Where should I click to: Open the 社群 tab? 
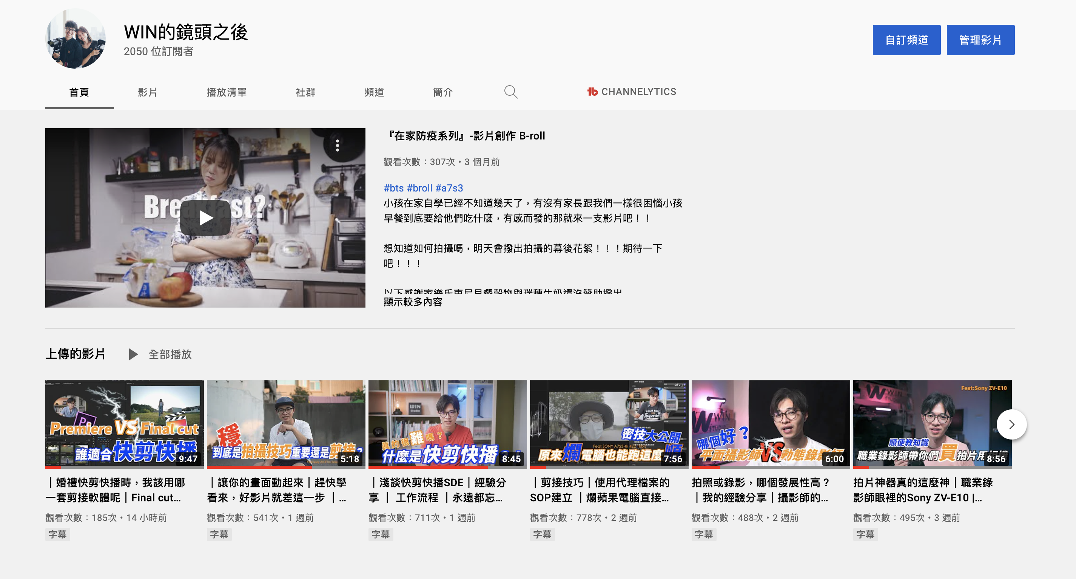tap(305, 92)
